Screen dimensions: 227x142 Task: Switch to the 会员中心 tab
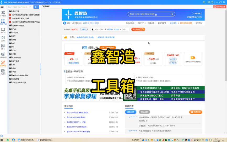point(46,7)
